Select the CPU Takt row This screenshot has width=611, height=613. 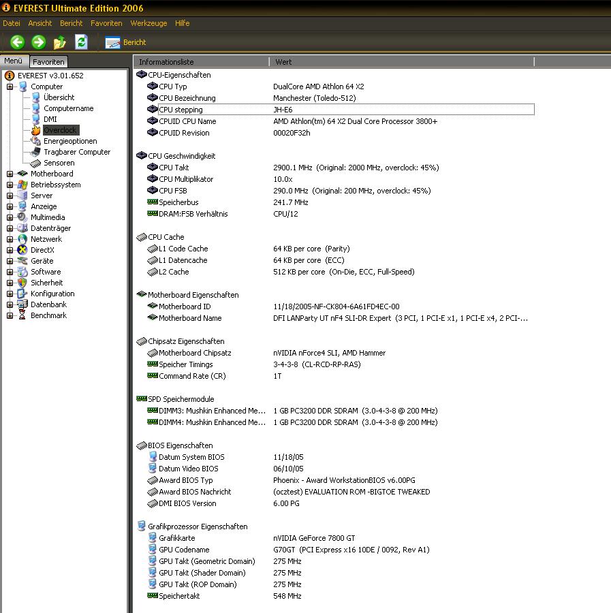click(341, 168)
